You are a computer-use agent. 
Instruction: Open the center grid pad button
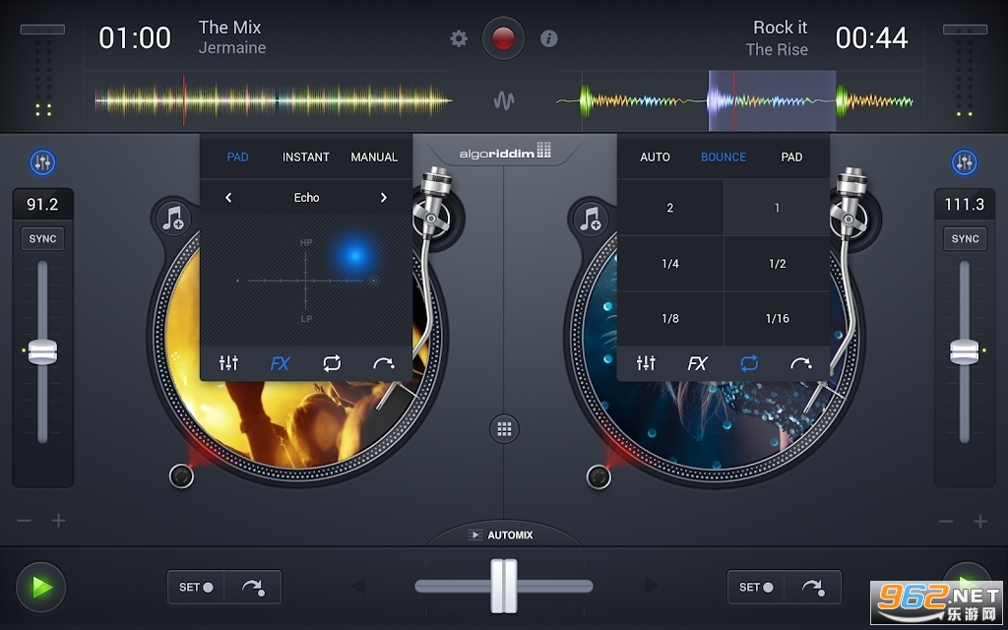coord(504,428)
